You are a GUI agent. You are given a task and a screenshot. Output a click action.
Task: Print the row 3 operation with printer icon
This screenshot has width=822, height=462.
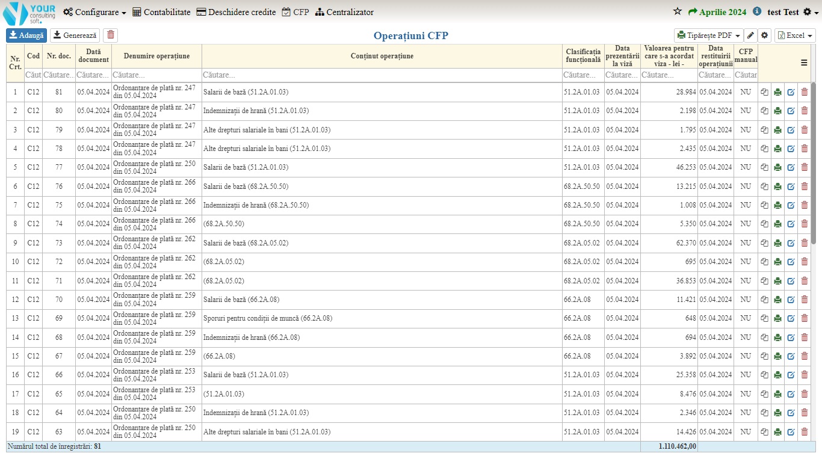point(777,130)
